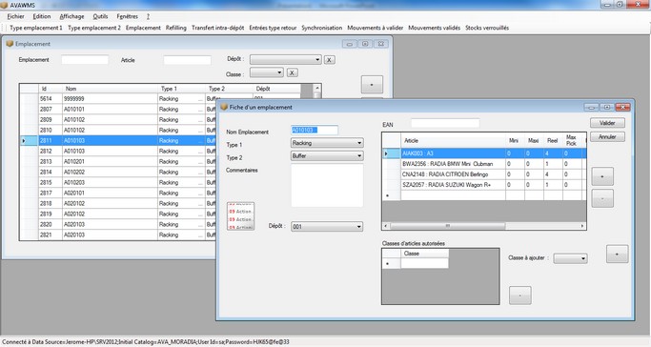Click the Article column header
This screenshot has width=651, height=347.
[453, 141]
